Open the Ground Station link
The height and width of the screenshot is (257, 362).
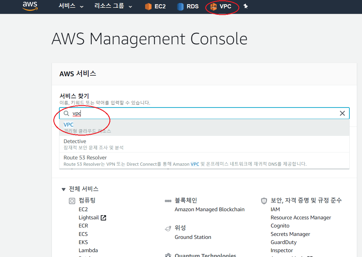193,237
